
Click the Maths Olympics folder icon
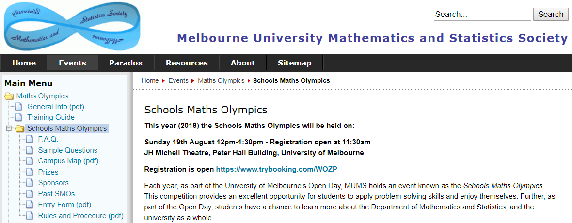[x=9, y=96]
